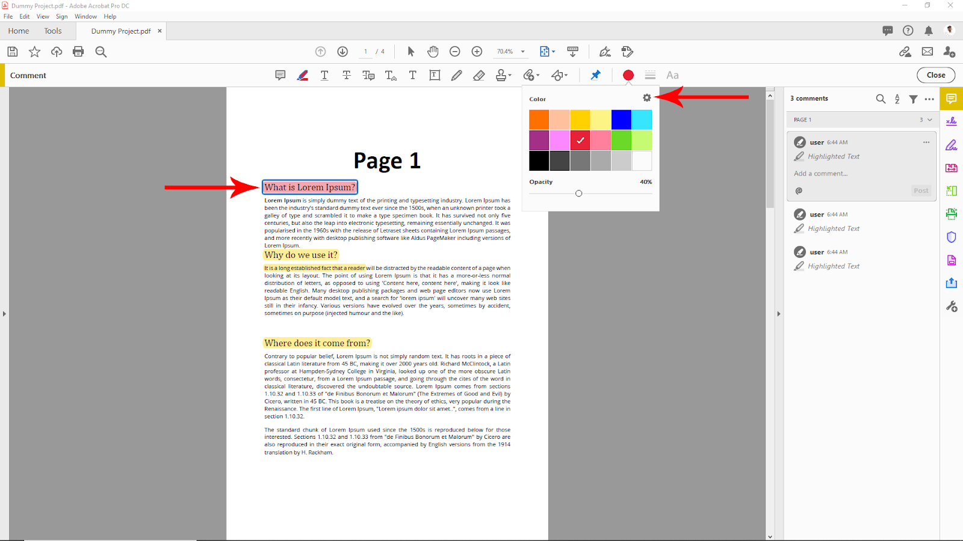Open the File menu
963x541 pixels.
[x=8, y=17]
